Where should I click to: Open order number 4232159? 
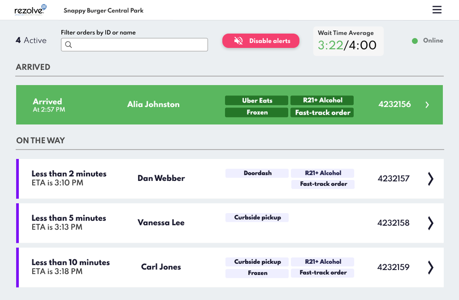[394, 267]
